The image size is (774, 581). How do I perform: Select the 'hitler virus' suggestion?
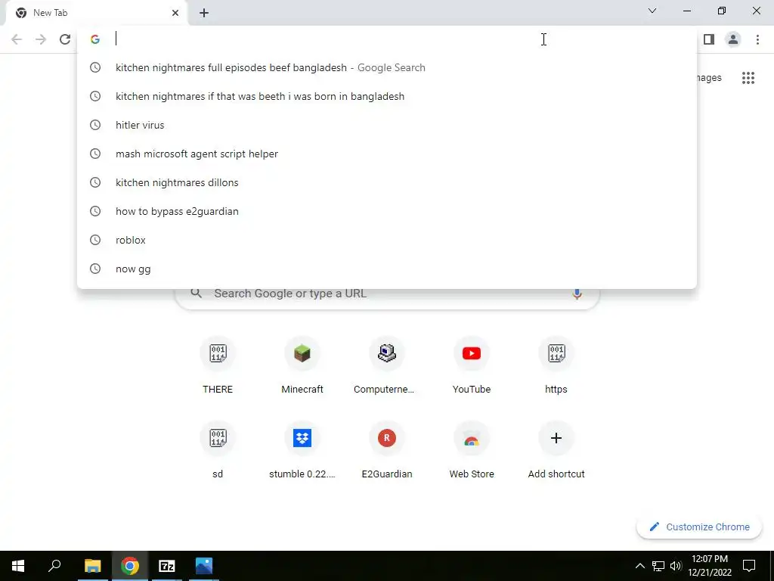coord(386,125)
